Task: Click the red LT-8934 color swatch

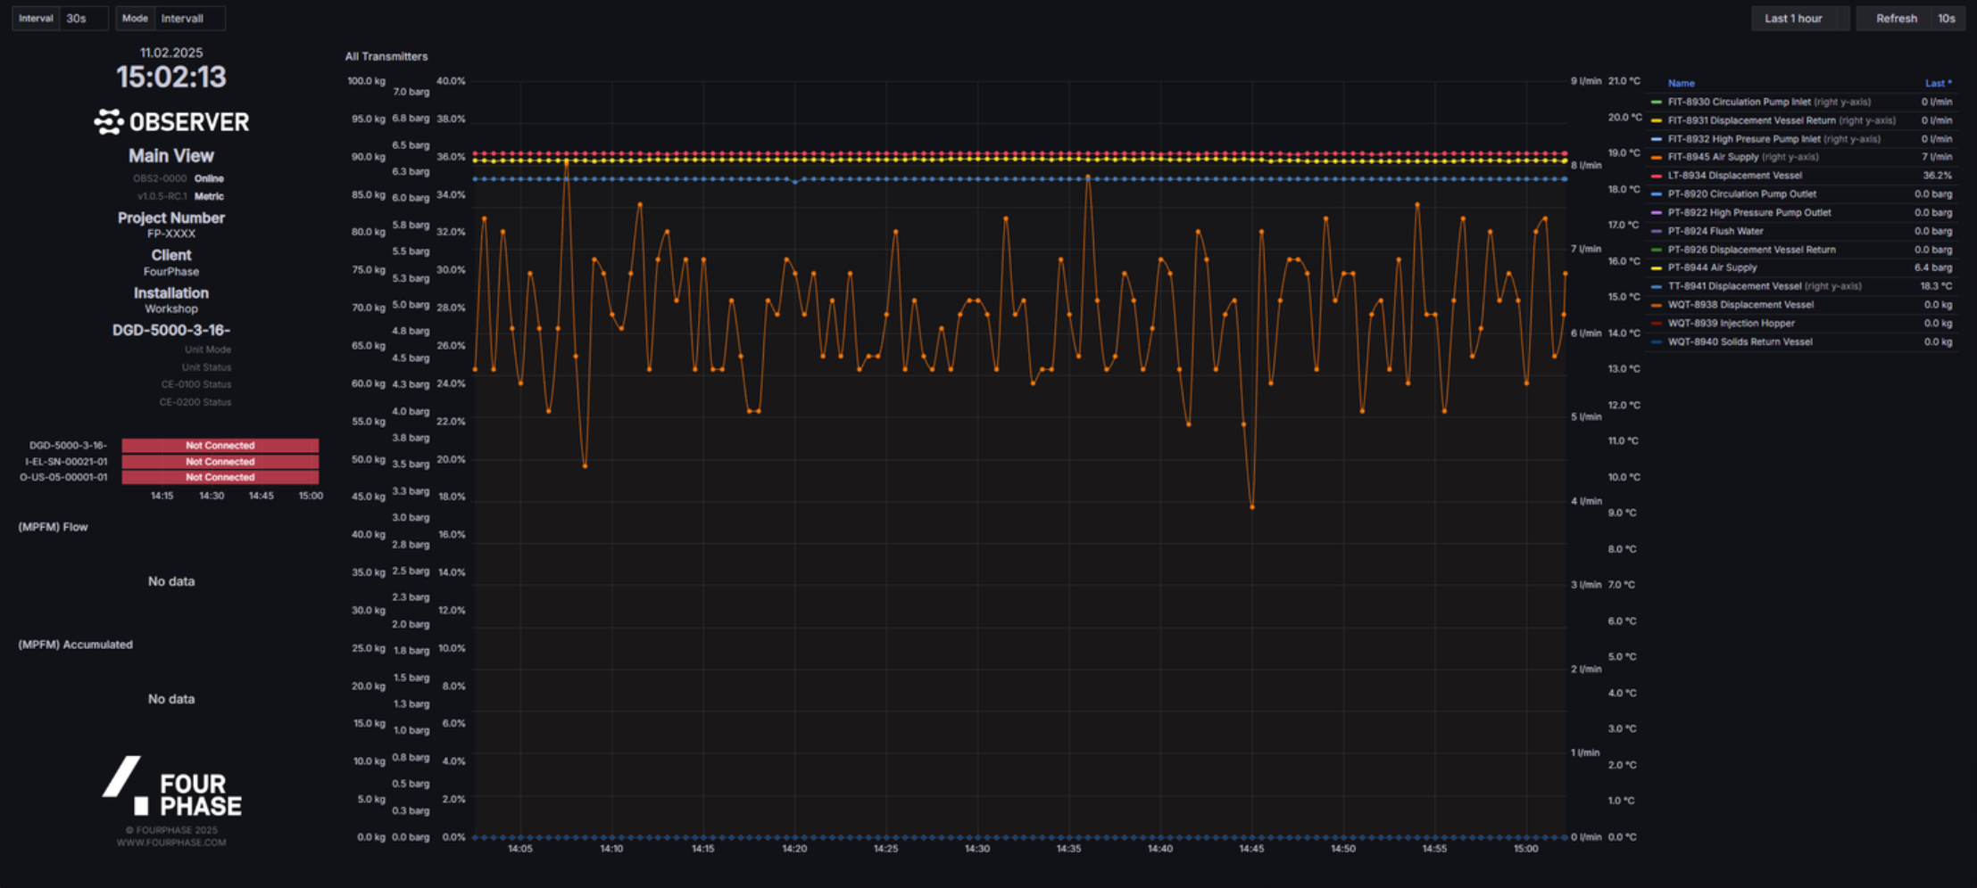Action: (1657, 177)
